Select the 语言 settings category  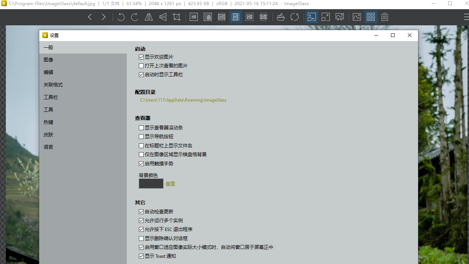point(48,147)
